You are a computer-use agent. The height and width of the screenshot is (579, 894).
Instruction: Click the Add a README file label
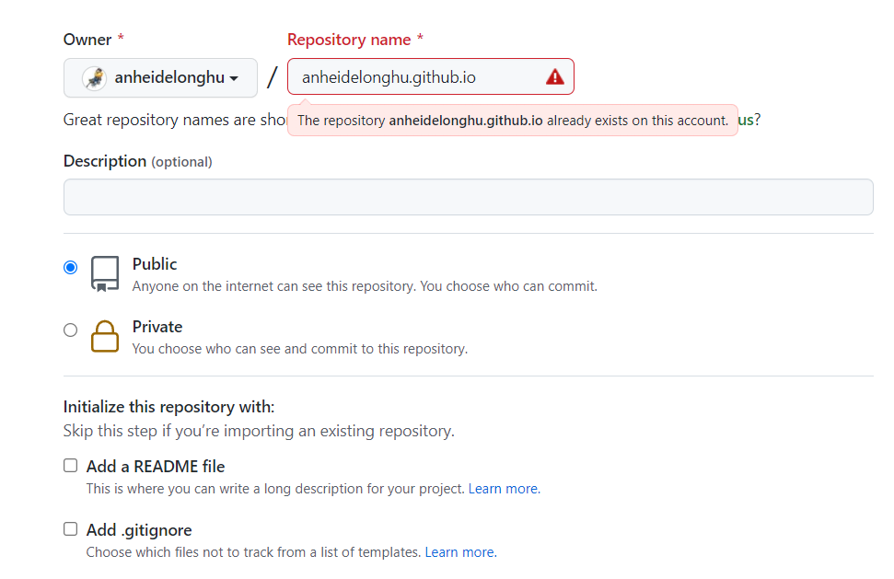pyautogui.click(x=156, y=467)
